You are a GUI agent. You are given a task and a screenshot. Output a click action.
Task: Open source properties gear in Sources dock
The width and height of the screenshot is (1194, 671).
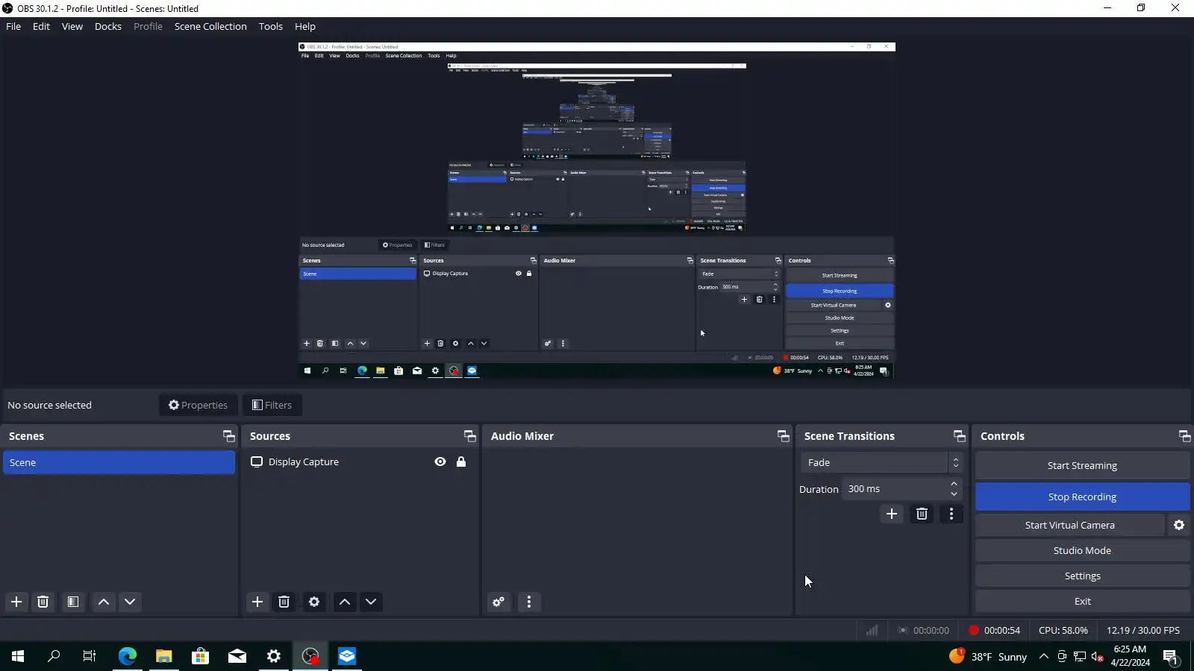(314, 602)
